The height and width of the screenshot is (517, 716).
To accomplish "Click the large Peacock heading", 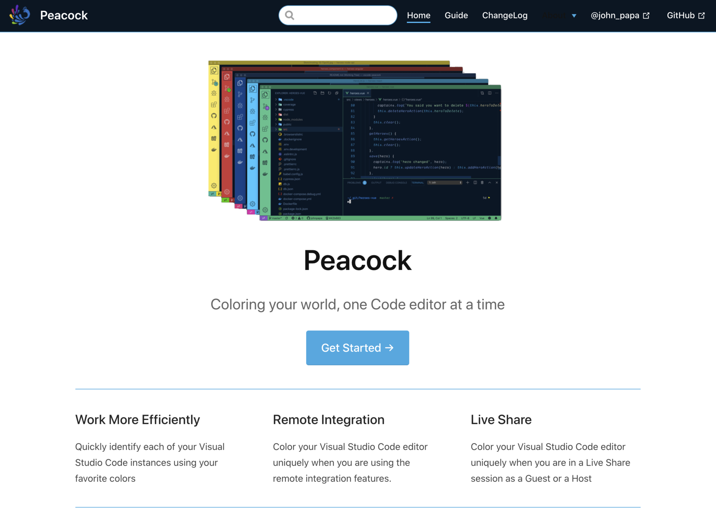I will pos(358,260).
